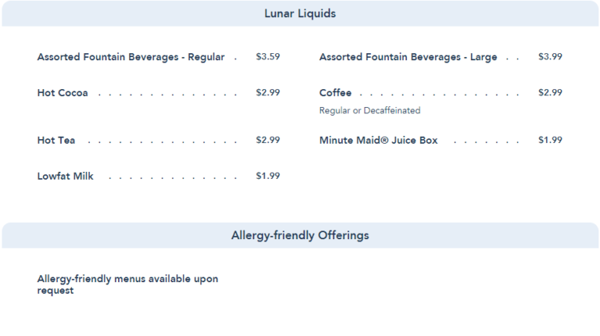Click the $1.99 price for Minute Maid Juice Box
This screenshot has height=336, width=600.
(x=550, y=141)
